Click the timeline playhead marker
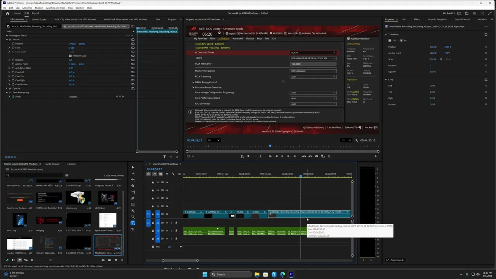This screenshot has height=279, width=496. [300, 176]
